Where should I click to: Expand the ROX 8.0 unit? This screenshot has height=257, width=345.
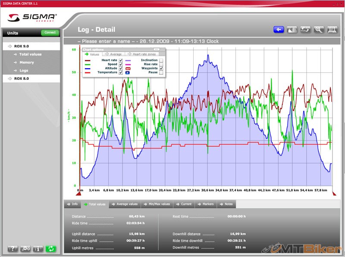(x=22, y=78)
